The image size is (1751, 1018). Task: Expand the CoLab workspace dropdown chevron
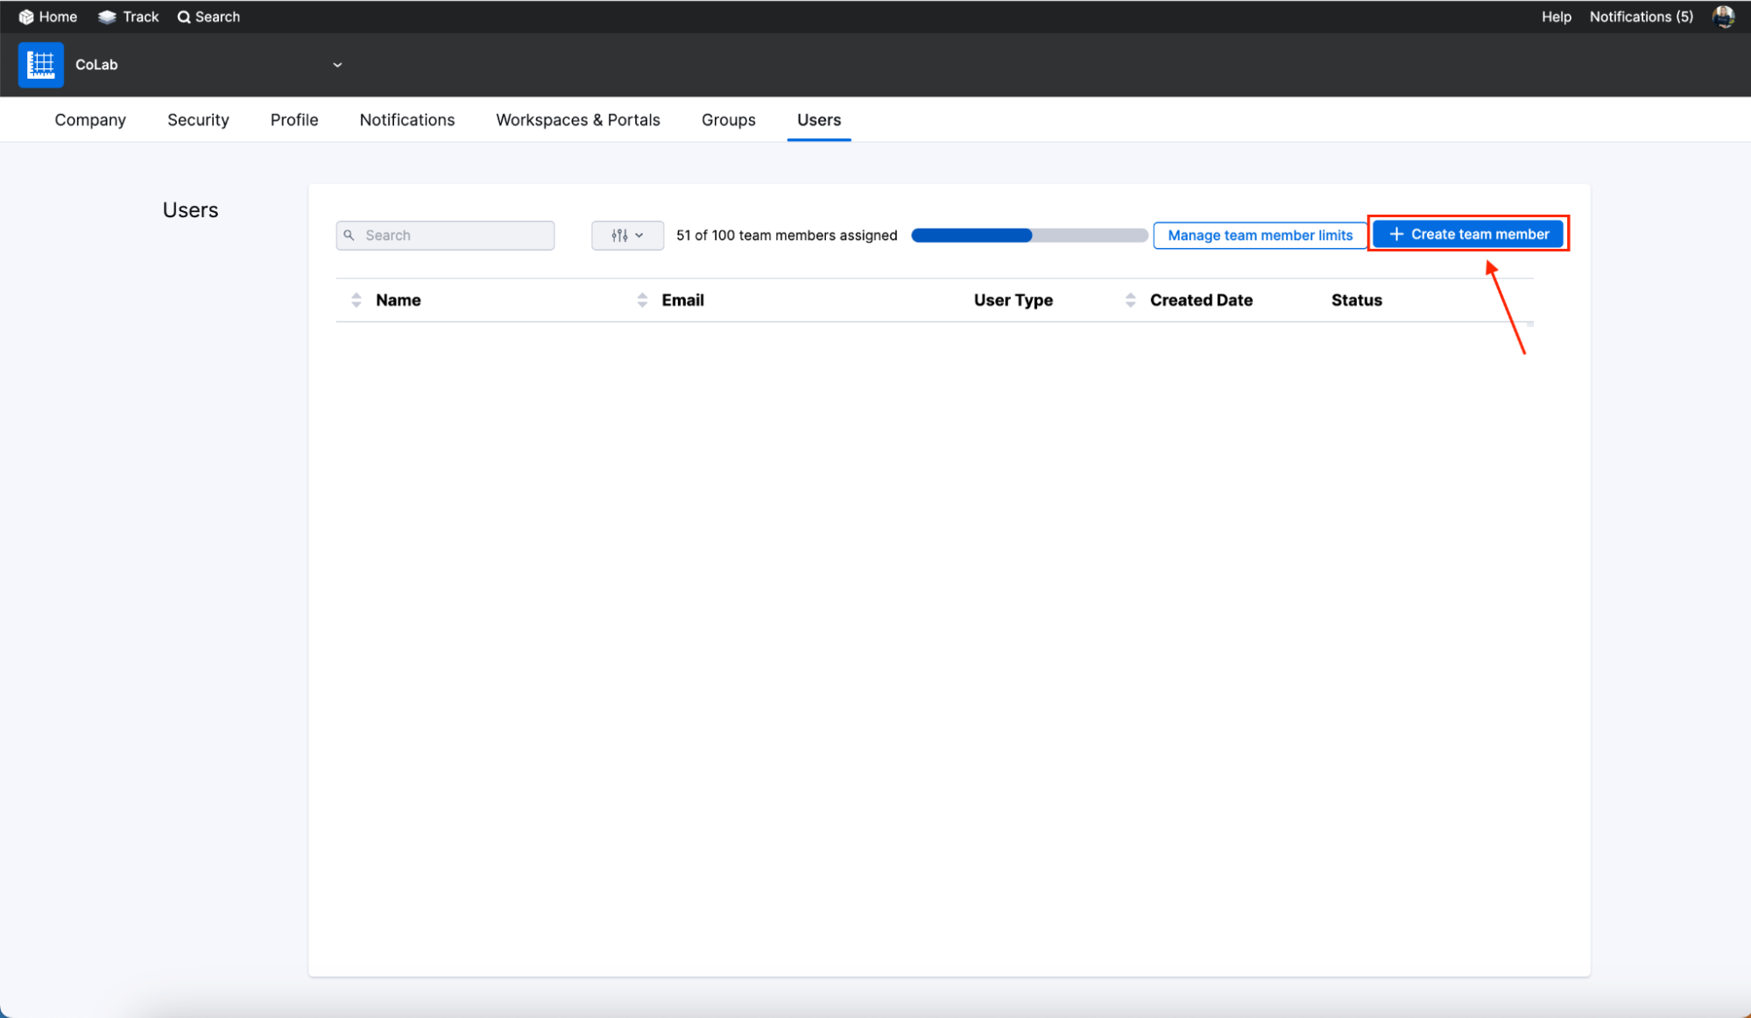coord(337,65)
